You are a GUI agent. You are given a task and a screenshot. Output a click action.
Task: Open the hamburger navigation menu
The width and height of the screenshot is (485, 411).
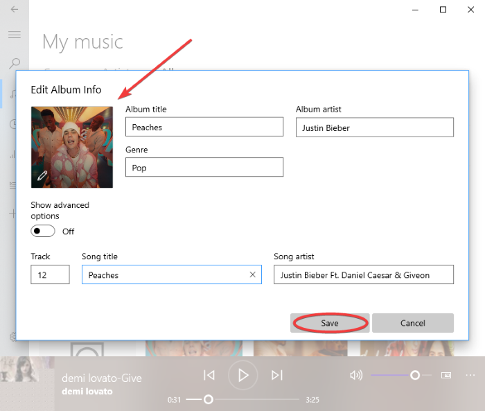[x=15, y=35]
